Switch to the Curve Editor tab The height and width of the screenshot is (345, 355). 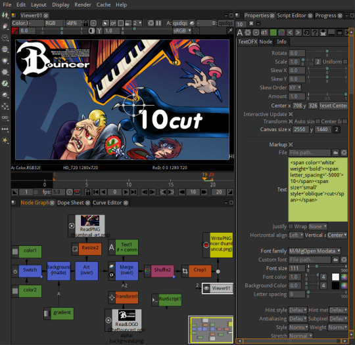pyautogui.click(x=107, y=203)
